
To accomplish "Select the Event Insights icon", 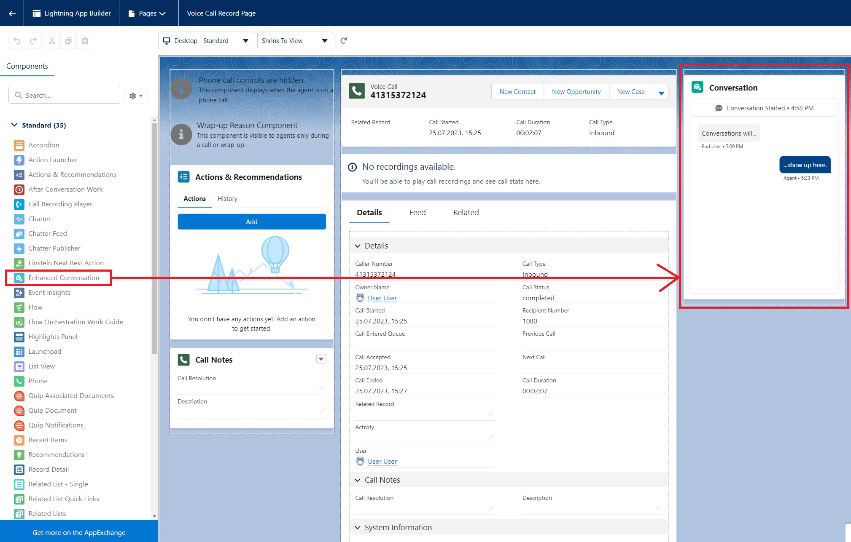I will click(x=19, y=293).
